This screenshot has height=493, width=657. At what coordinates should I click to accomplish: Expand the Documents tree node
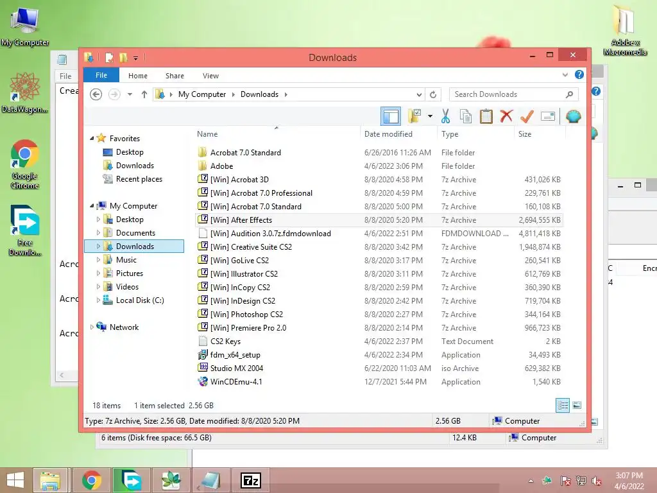[98, 232]
